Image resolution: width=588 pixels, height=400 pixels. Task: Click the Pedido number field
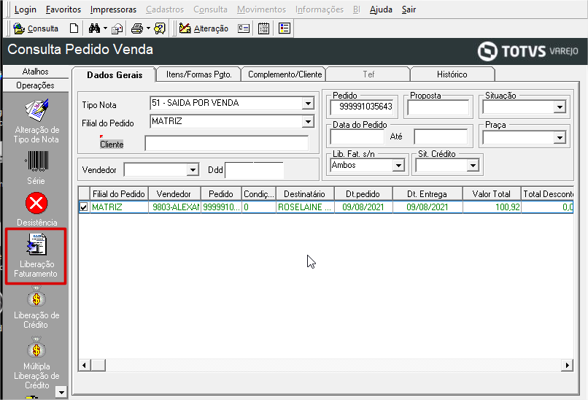(x=362, y=107)
